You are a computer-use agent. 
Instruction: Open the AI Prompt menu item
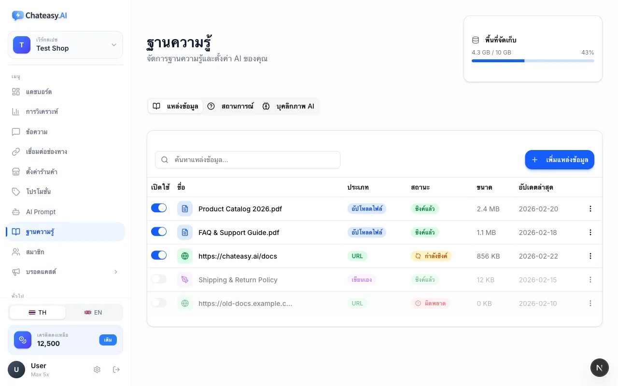click(66, 212)
